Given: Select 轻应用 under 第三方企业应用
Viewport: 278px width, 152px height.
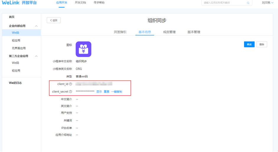Looking at the screenshot, I should click(16, 71).
